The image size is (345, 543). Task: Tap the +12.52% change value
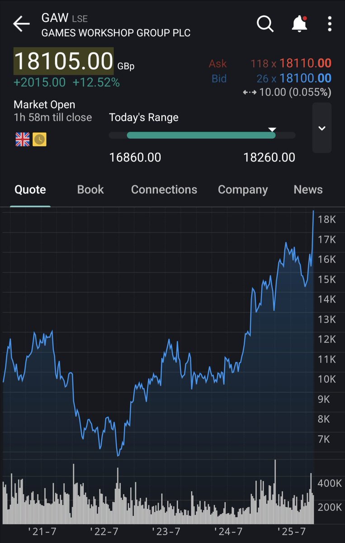(x=96, y=83)
